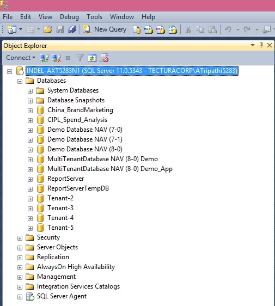
Task: Click the Redo arrow icon
Action: (247, 29)
